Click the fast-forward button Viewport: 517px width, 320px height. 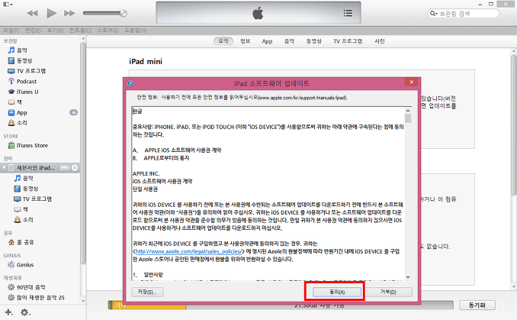tap(69, 13)
